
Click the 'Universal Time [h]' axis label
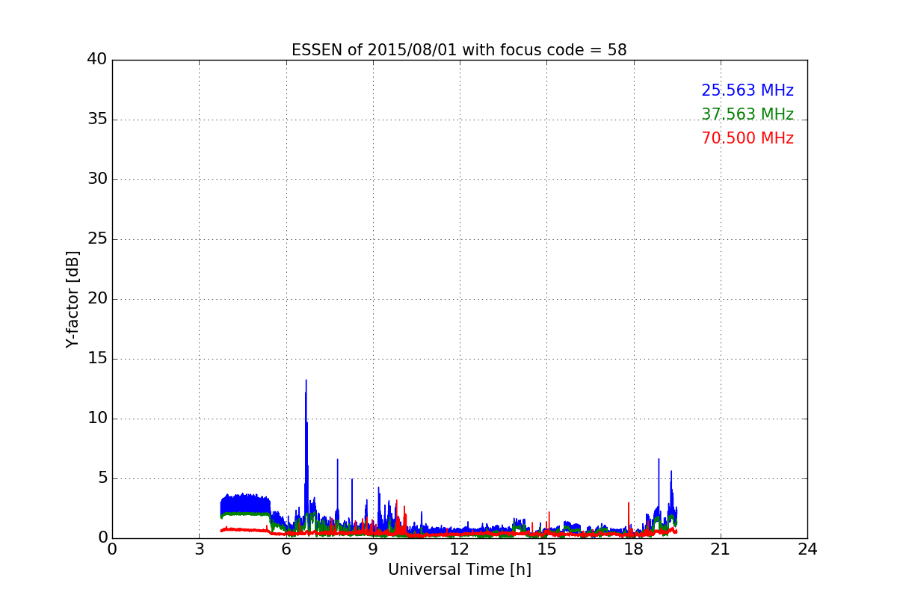pos(459,570)
